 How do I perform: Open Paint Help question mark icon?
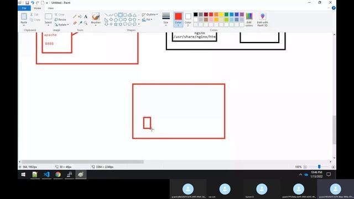pos(334,8)
